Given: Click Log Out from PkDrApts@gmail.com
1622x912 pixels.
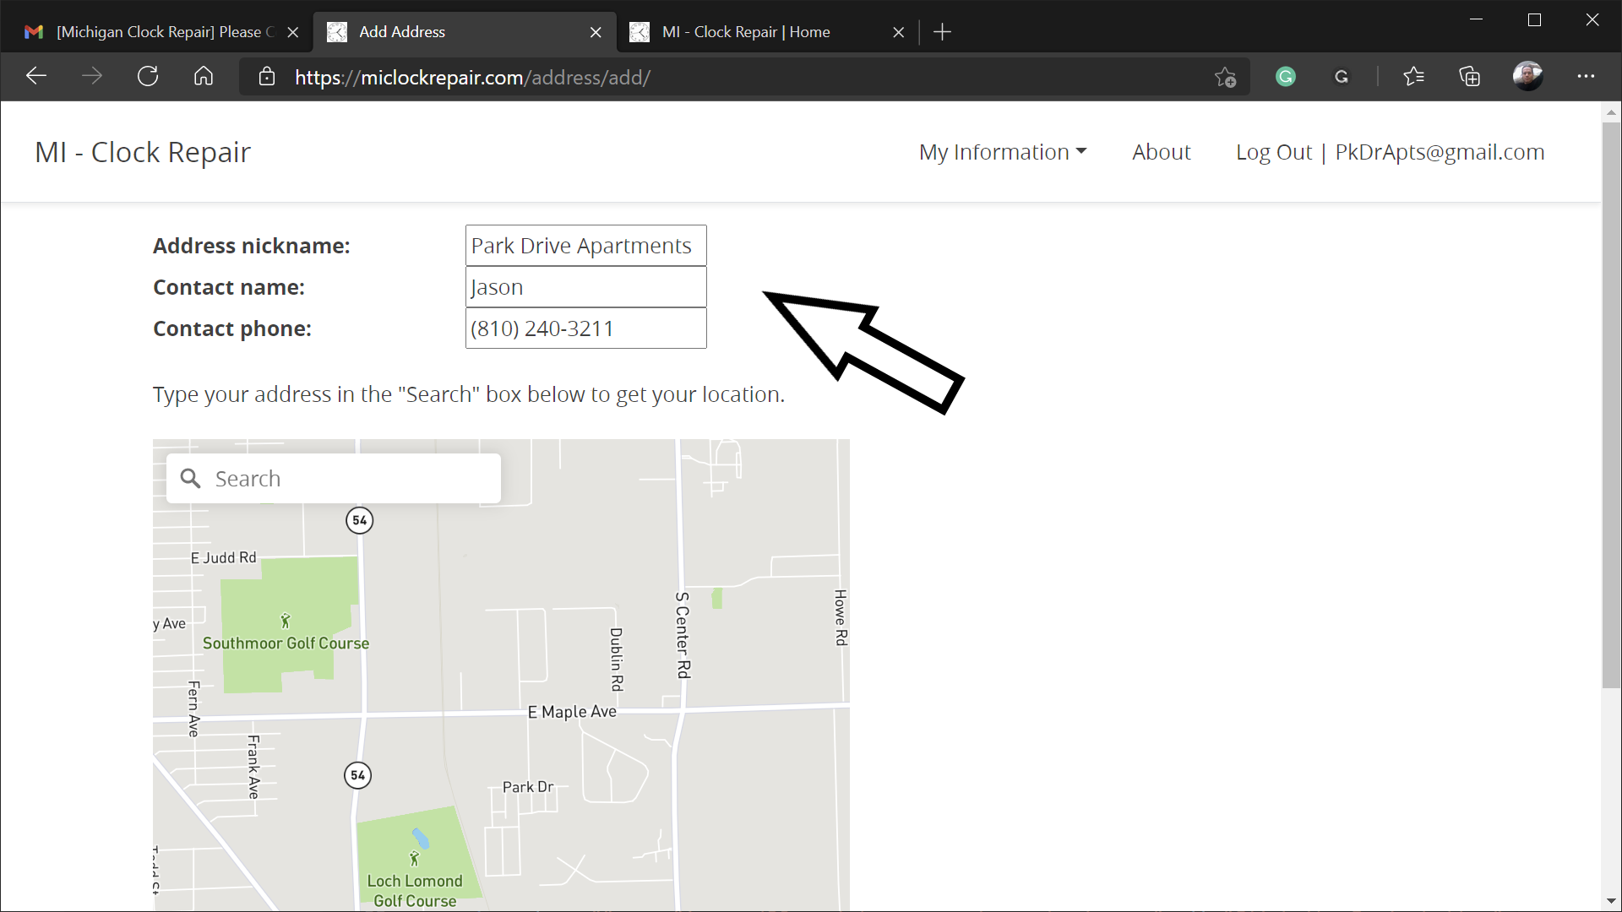Looking at the screenshot, I should coord(1391,150).
